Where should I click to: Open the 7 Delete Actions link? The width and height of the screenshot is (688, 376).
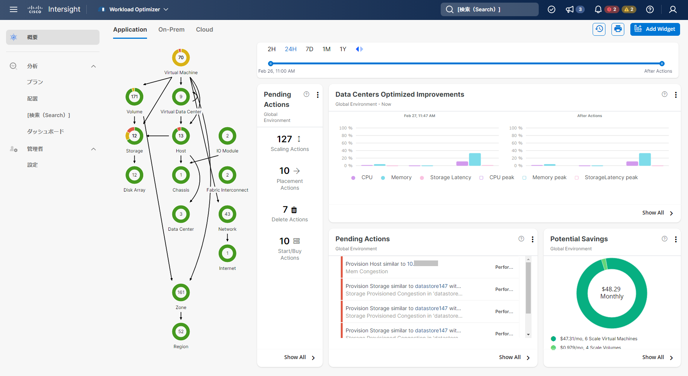click(x=290, y=214)
